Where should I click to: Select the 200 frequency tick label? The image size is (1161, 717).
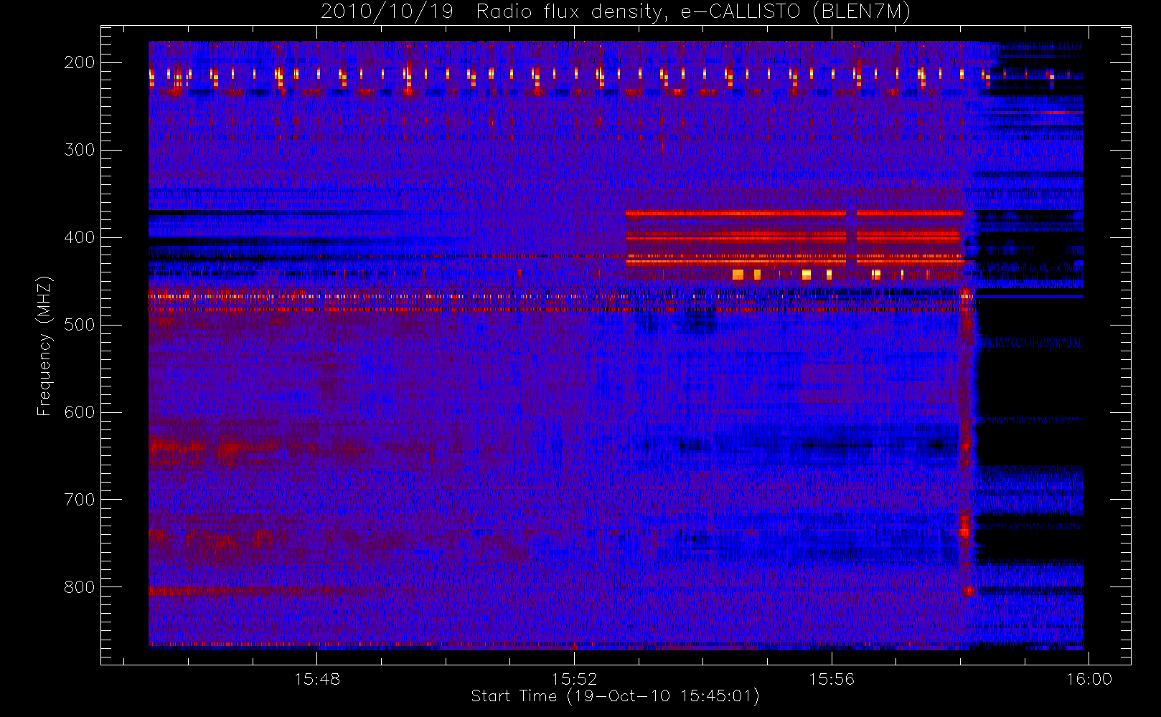(79, 62)
